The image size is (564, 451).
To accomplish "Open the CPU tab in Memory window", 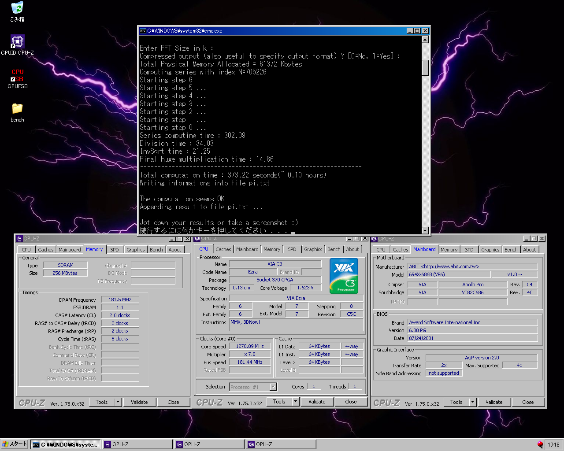I will pos(26,250).
